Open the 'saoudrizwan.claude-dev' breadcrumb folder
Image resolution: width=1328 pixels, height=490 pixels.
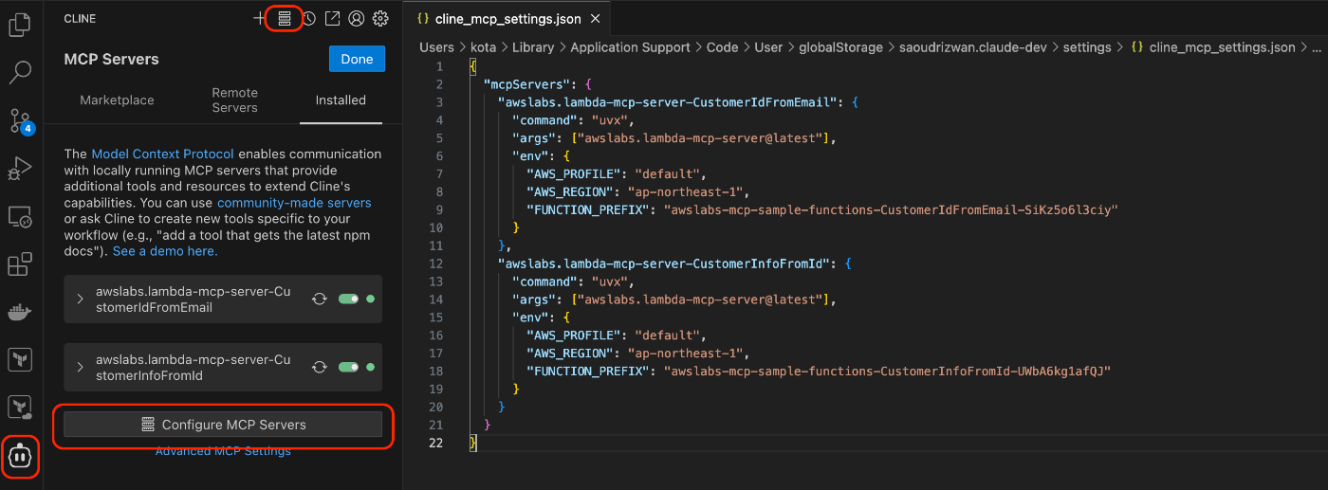(x=972, y=47)
